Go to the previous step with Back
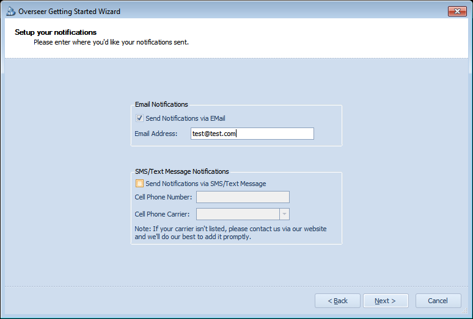Screen dimensions: 473x319 tap(337, 301)
